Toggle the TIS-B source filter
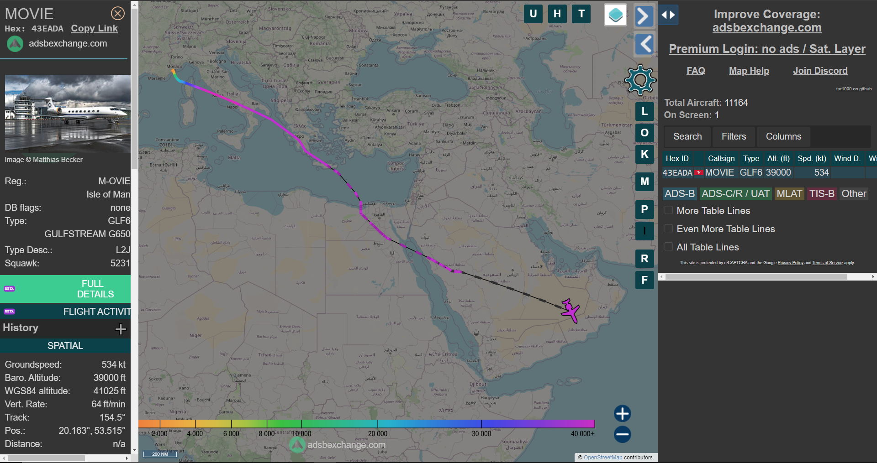 point(822,194)
